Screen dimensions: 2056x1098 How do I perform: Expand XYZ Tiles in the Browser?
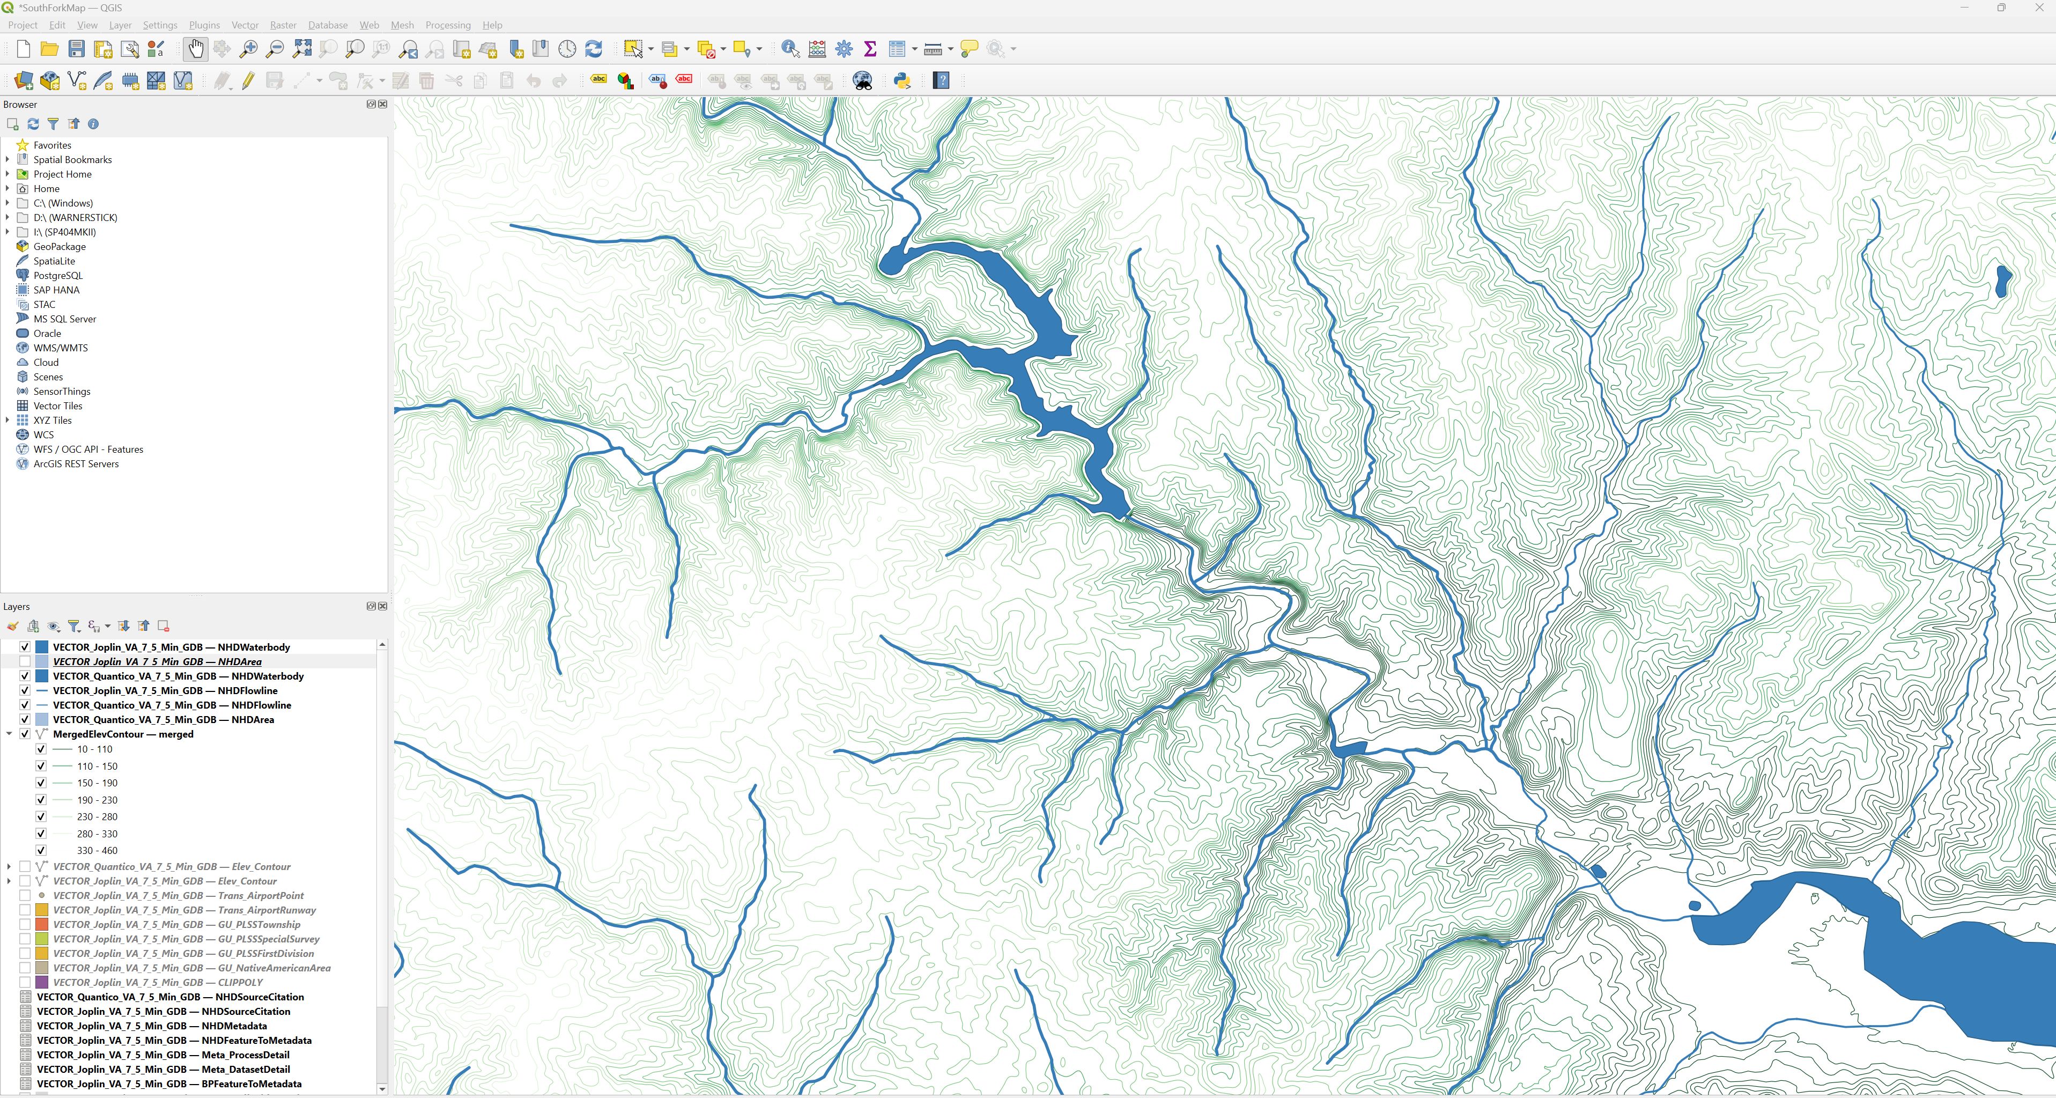pyautogui.click(x=7, y=420)
